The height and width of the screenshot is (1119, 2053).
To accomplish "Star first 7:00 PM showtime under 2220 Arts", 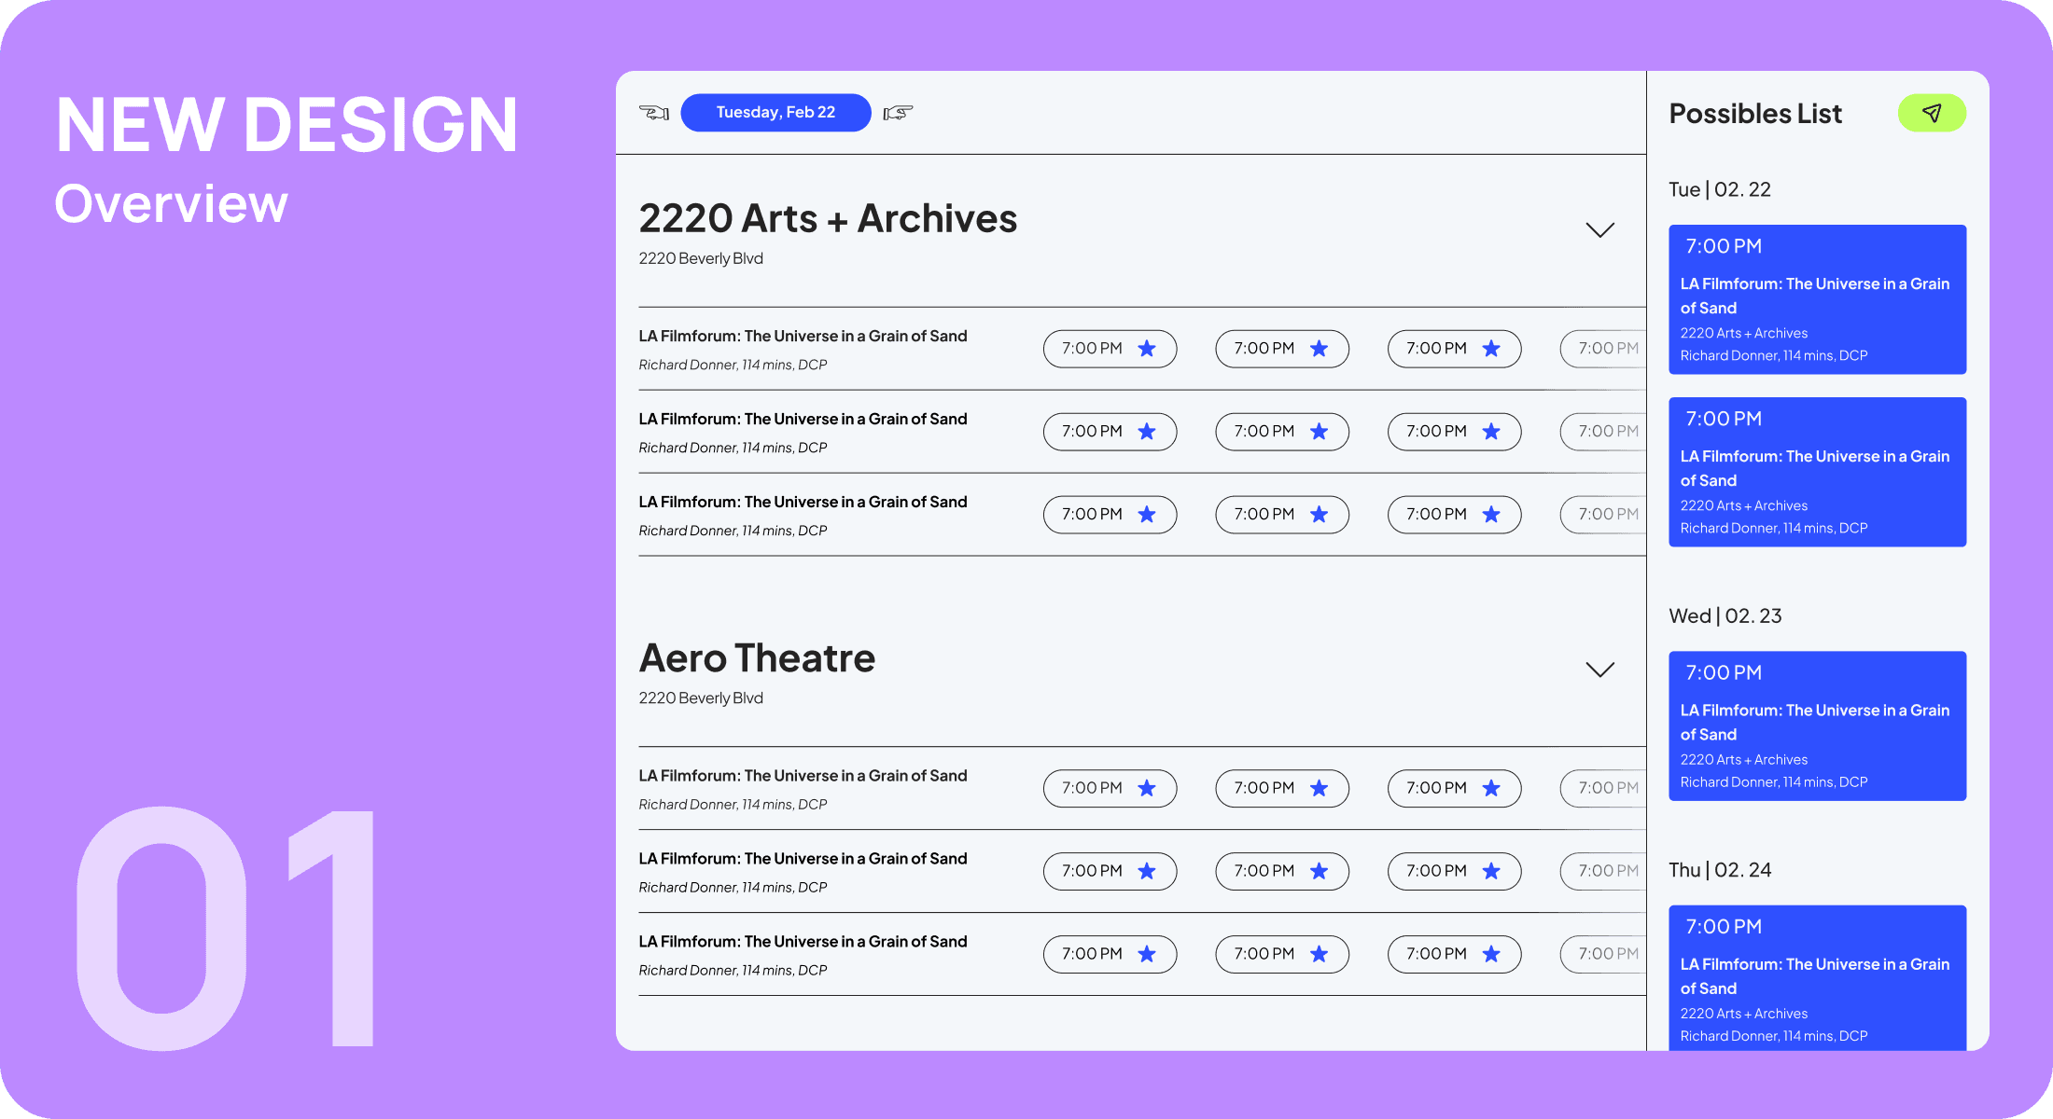I will 1147,349.
